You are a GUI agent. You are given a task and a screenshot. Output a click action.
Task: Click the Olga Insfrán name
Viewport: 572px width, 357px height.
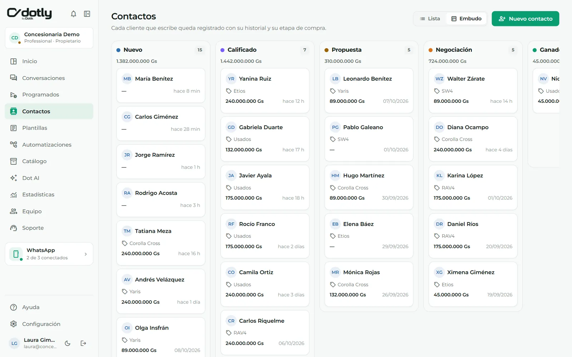152,328
